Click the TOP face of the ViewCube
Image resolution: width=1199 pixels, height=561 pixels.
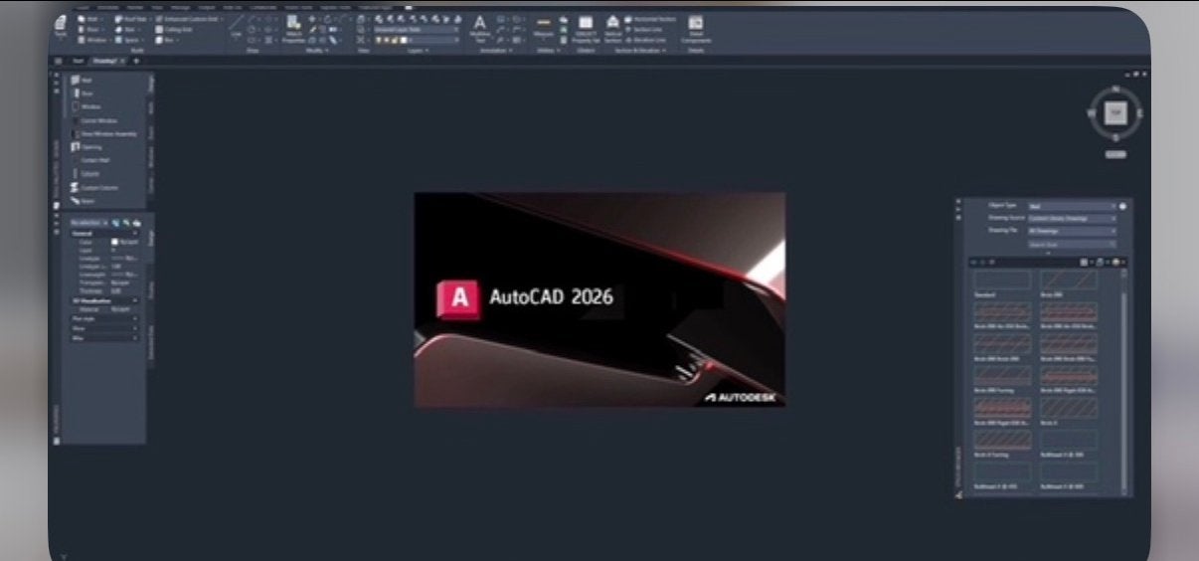click(1115, 112)
